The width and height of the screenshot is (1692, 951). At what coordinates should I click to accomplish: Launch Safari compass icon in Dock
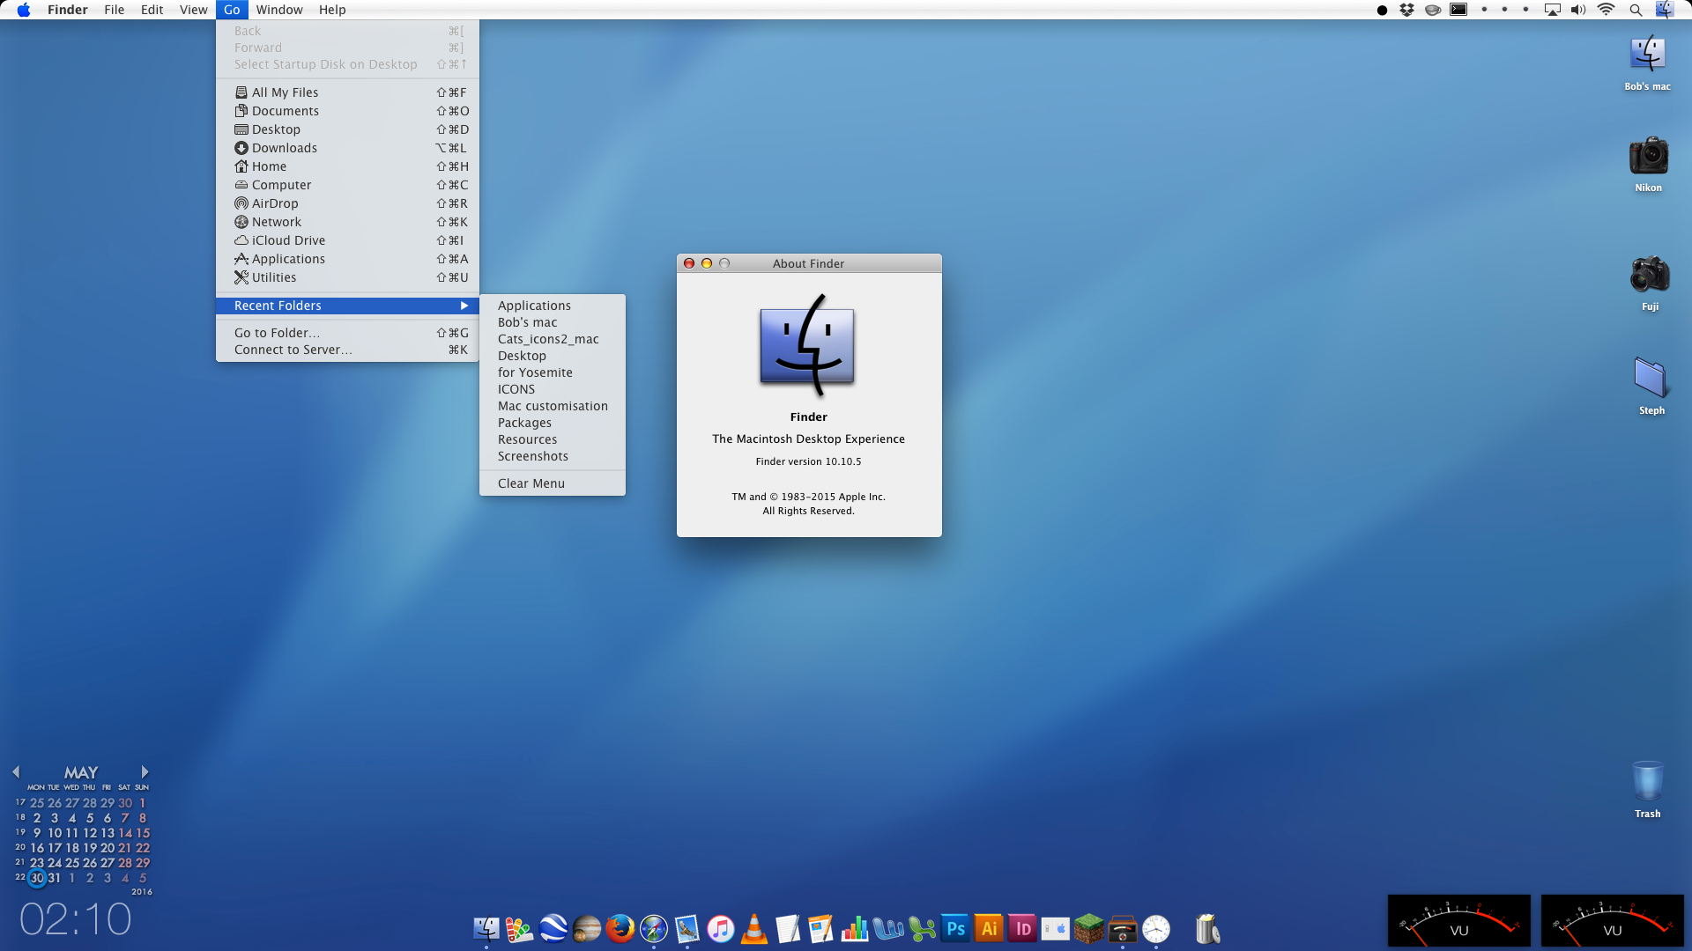click(x=654, y=929)
